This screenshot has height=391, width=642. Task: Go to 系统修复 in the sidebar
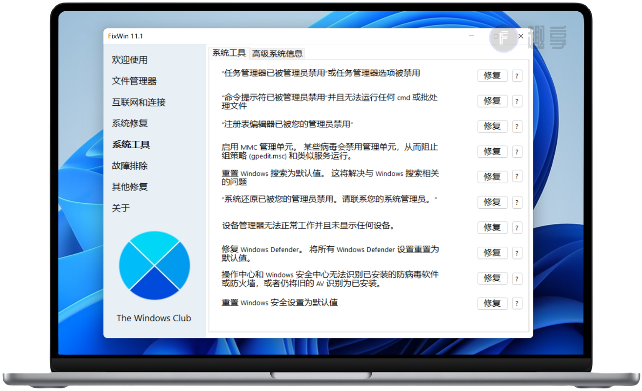pyautogui.click(x=130, y=123)
